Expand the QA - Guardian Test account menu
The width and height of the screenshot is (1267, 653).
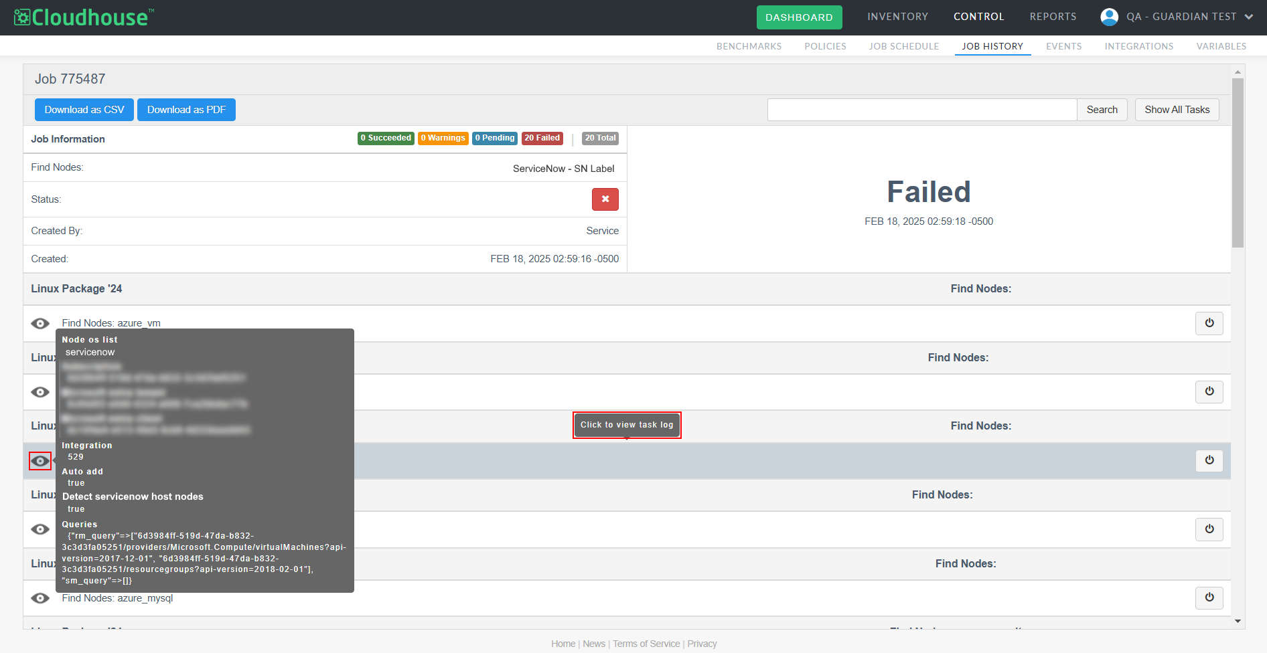(x=1189, y=17)
